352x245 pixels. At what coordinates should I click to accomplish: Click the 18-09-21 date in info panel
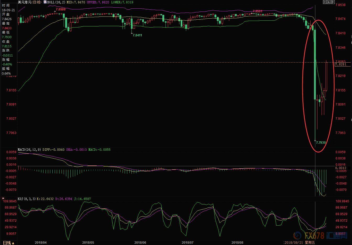tap(8, 10)
